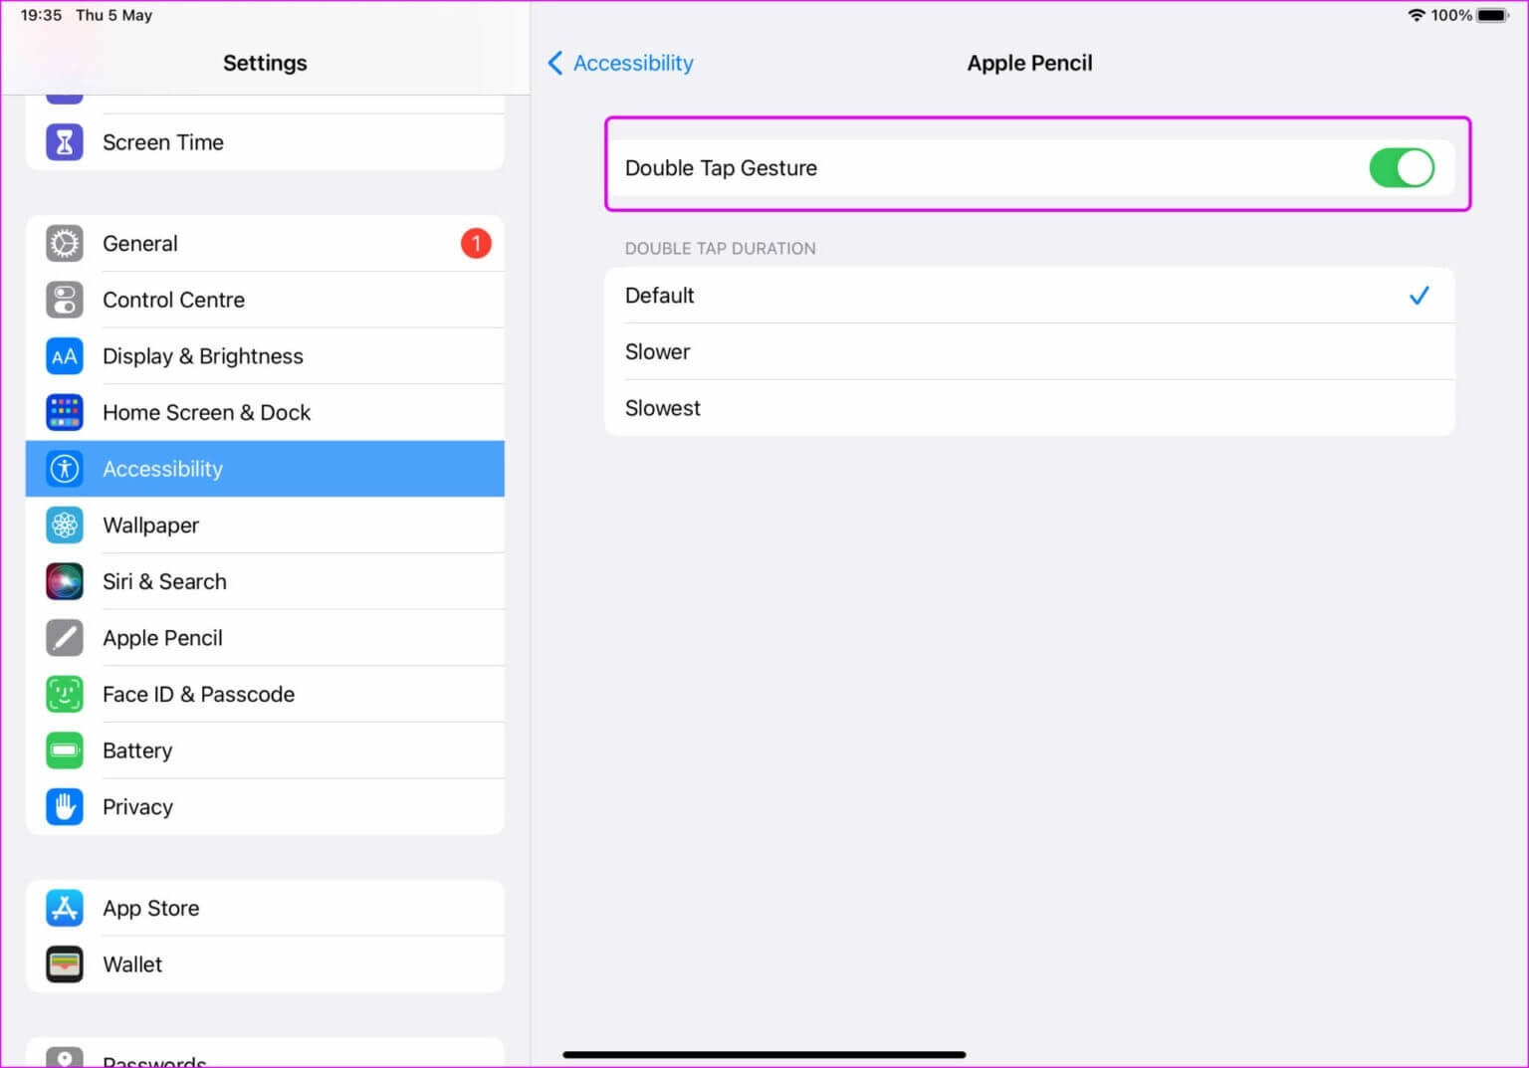Tap the Privacy hand icon
The image size is (1529, 1068).
(x=65, y=807)
